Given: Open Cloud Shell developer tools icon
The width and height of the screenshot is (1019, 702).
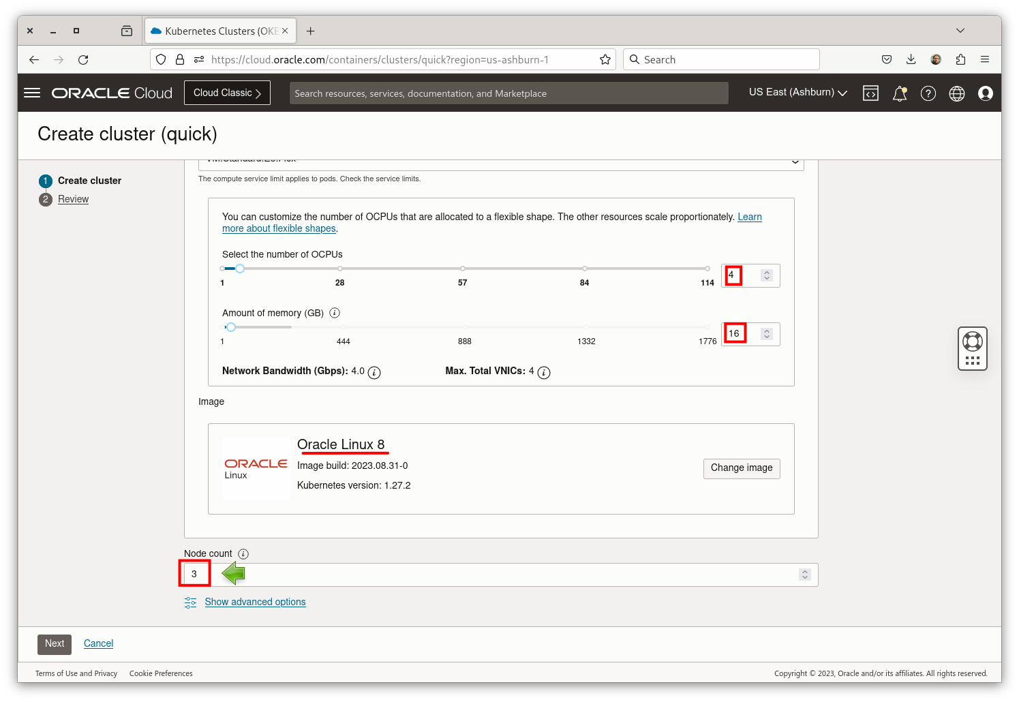Looking at the screenshot, I should 870,93.
